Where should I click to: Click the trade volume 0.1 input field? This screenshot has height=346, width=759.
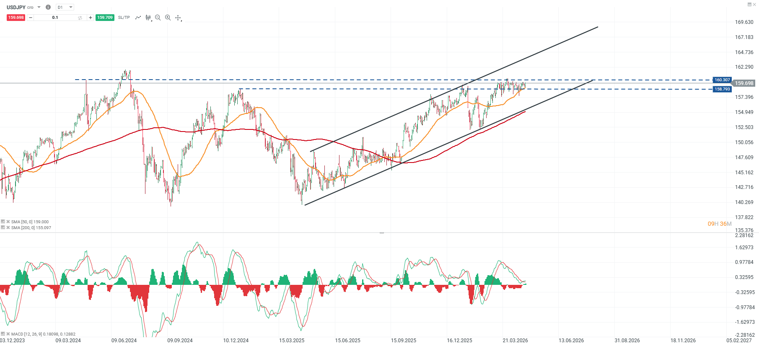55,18
